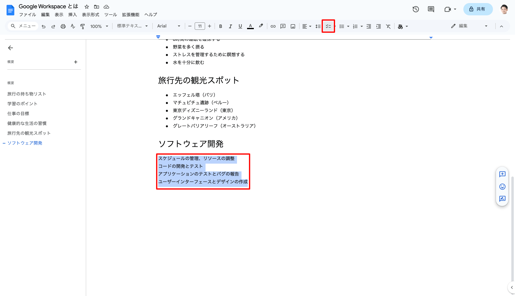The image size is (515, 296).
Task: Run spelling and grammar check
Action: tap(73, 26)
